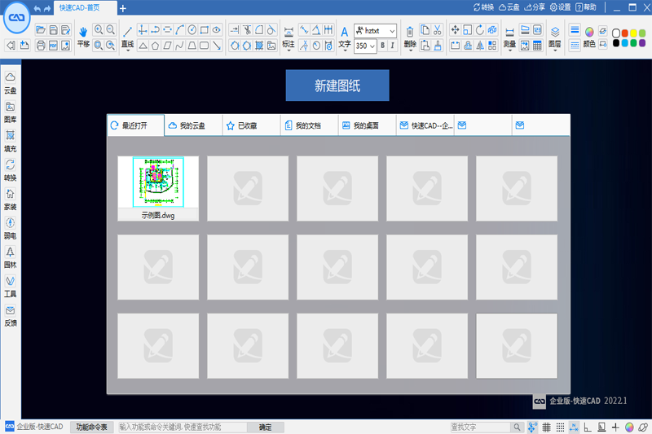Open the Cloud Disk sidebar item (云盘)
652x434 pixels.
click(x=11, y=83)
